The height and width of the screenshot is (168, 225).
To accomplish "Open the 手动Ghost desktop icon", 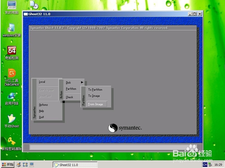I will (12, 121).
